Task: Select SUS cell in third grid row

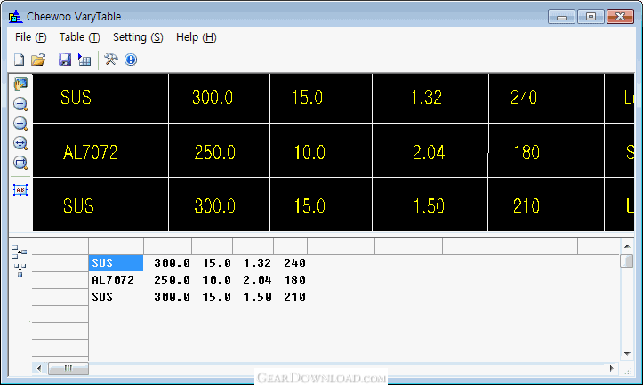Action: point(102,297)
